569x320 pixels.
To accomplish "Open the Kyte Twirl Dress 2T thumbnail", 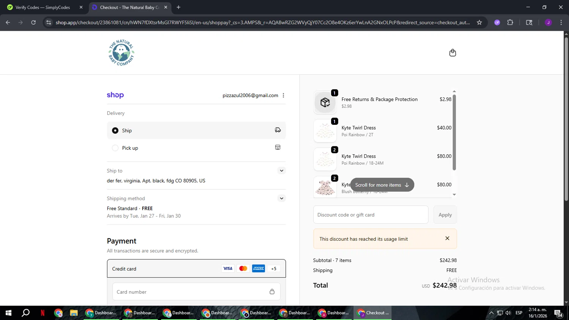I will pyautogui.click(x=325, y=131).
